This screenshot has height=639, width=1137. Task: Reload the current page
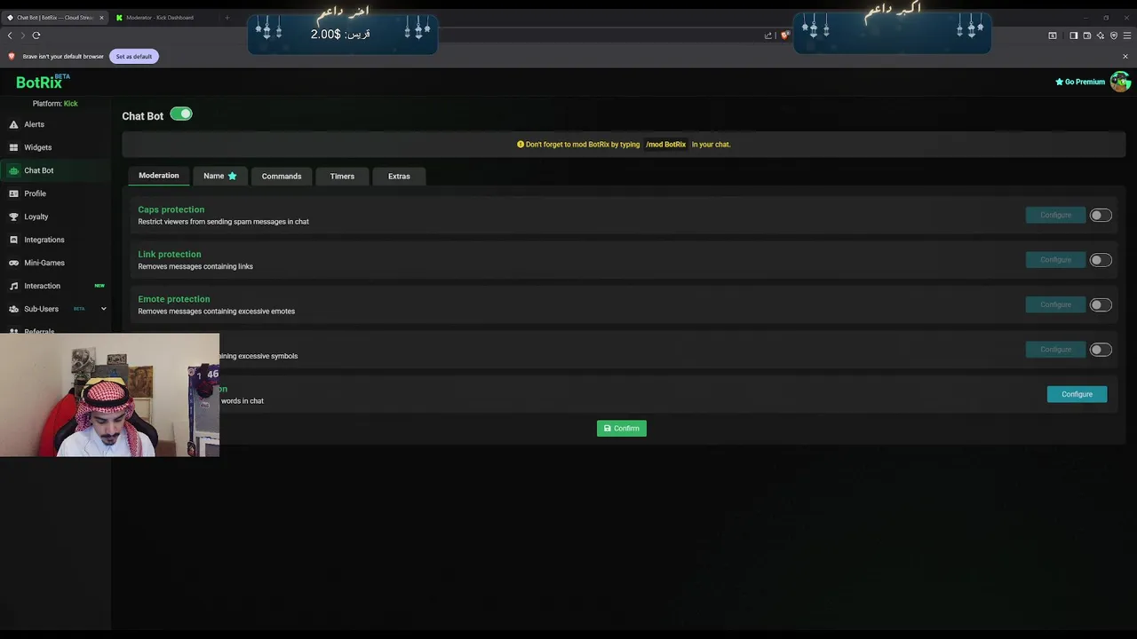point(36,35)
